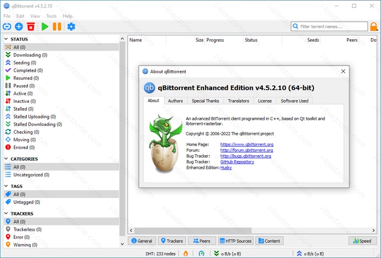Select the Downloading (0) status filter
The height and width of the screenshot is (258, 381).
tap(62, 55)
